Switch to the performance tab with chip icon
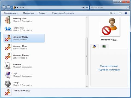Screen dimensions: 131x98 point(104,47)
